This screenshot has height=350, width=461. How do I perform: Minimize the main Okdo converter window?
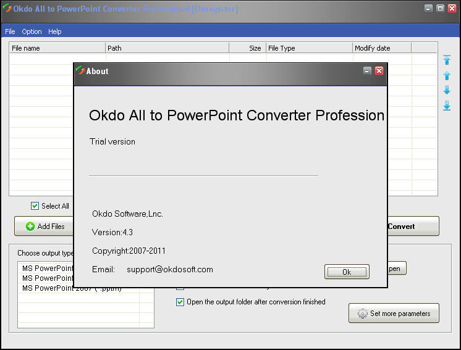pyautogui.click(x=429, y=8)
